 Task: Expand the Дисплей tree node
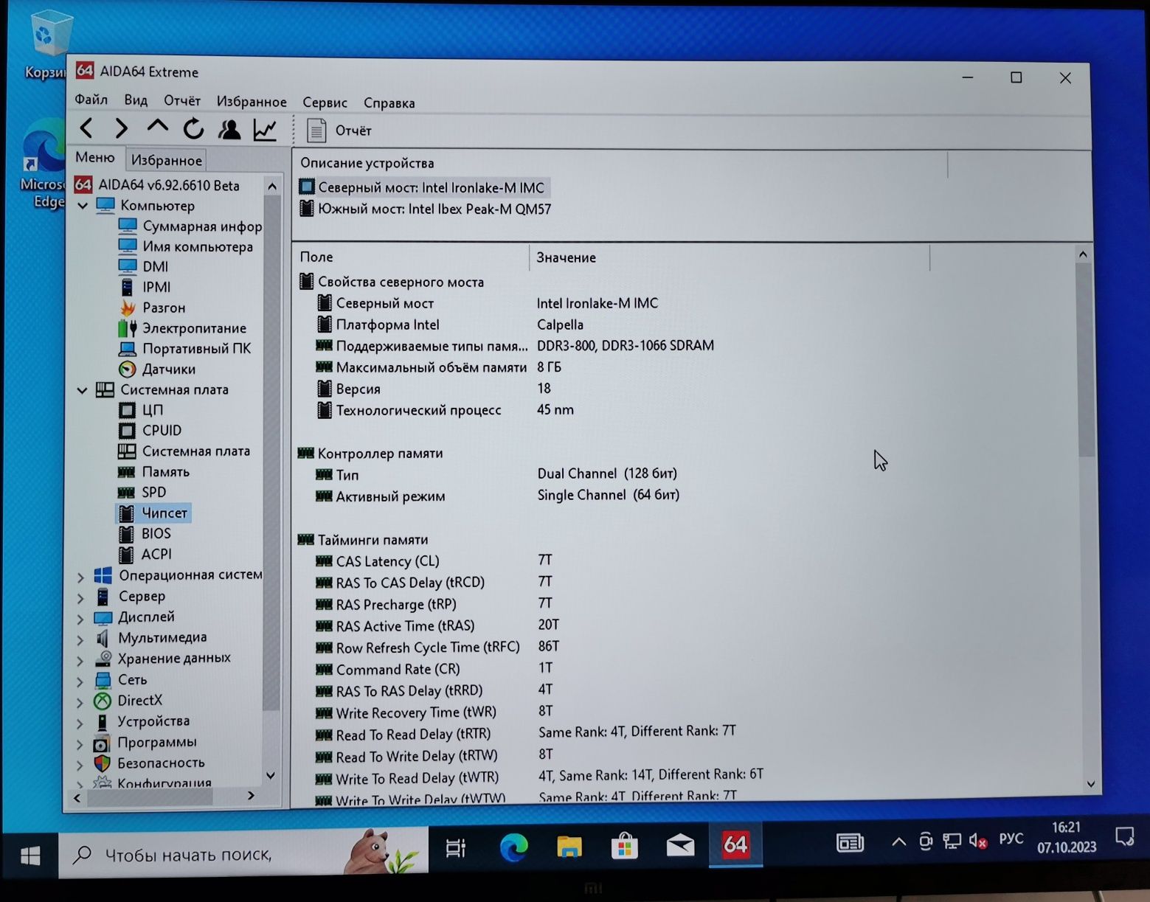[80, 618]
